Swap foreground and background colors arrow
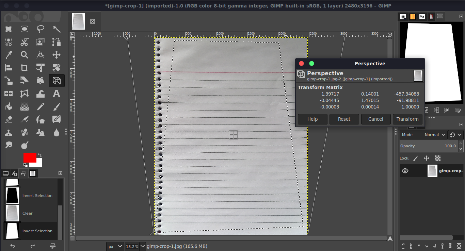Image resolution: width=465 pixels, height=251 pixels. point(40,155)
